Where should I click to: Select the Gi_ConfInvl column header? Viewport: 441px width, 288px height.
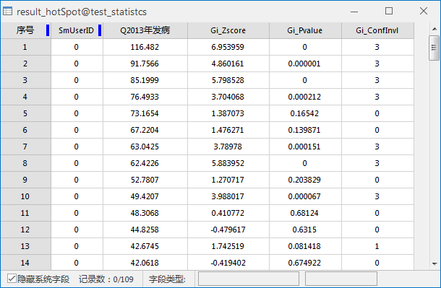tap(377, 30)
